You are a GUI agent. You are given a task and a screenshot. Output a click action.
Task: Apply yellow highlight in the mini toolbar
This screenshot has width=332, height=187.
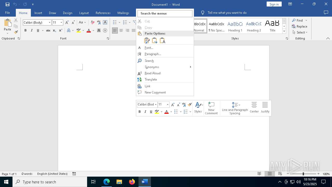pos(157,112)
